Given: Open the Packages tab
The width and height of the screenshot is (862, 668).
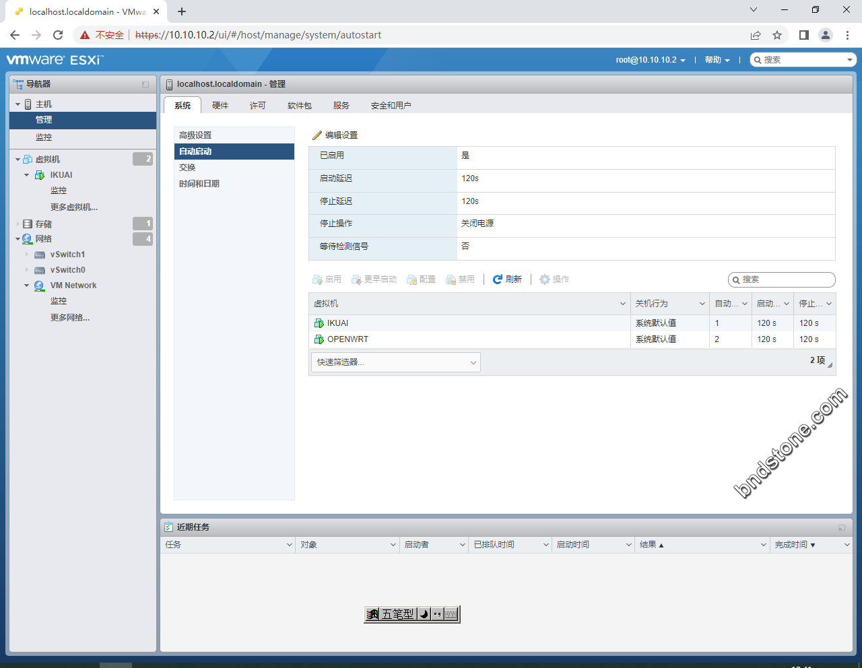Looking at the screenshot, I should [300, 106].
